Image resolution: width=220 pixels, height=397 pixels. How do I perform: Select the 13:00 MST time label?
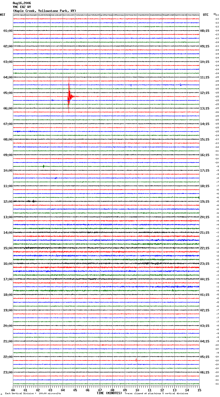[x=8, y=217]
